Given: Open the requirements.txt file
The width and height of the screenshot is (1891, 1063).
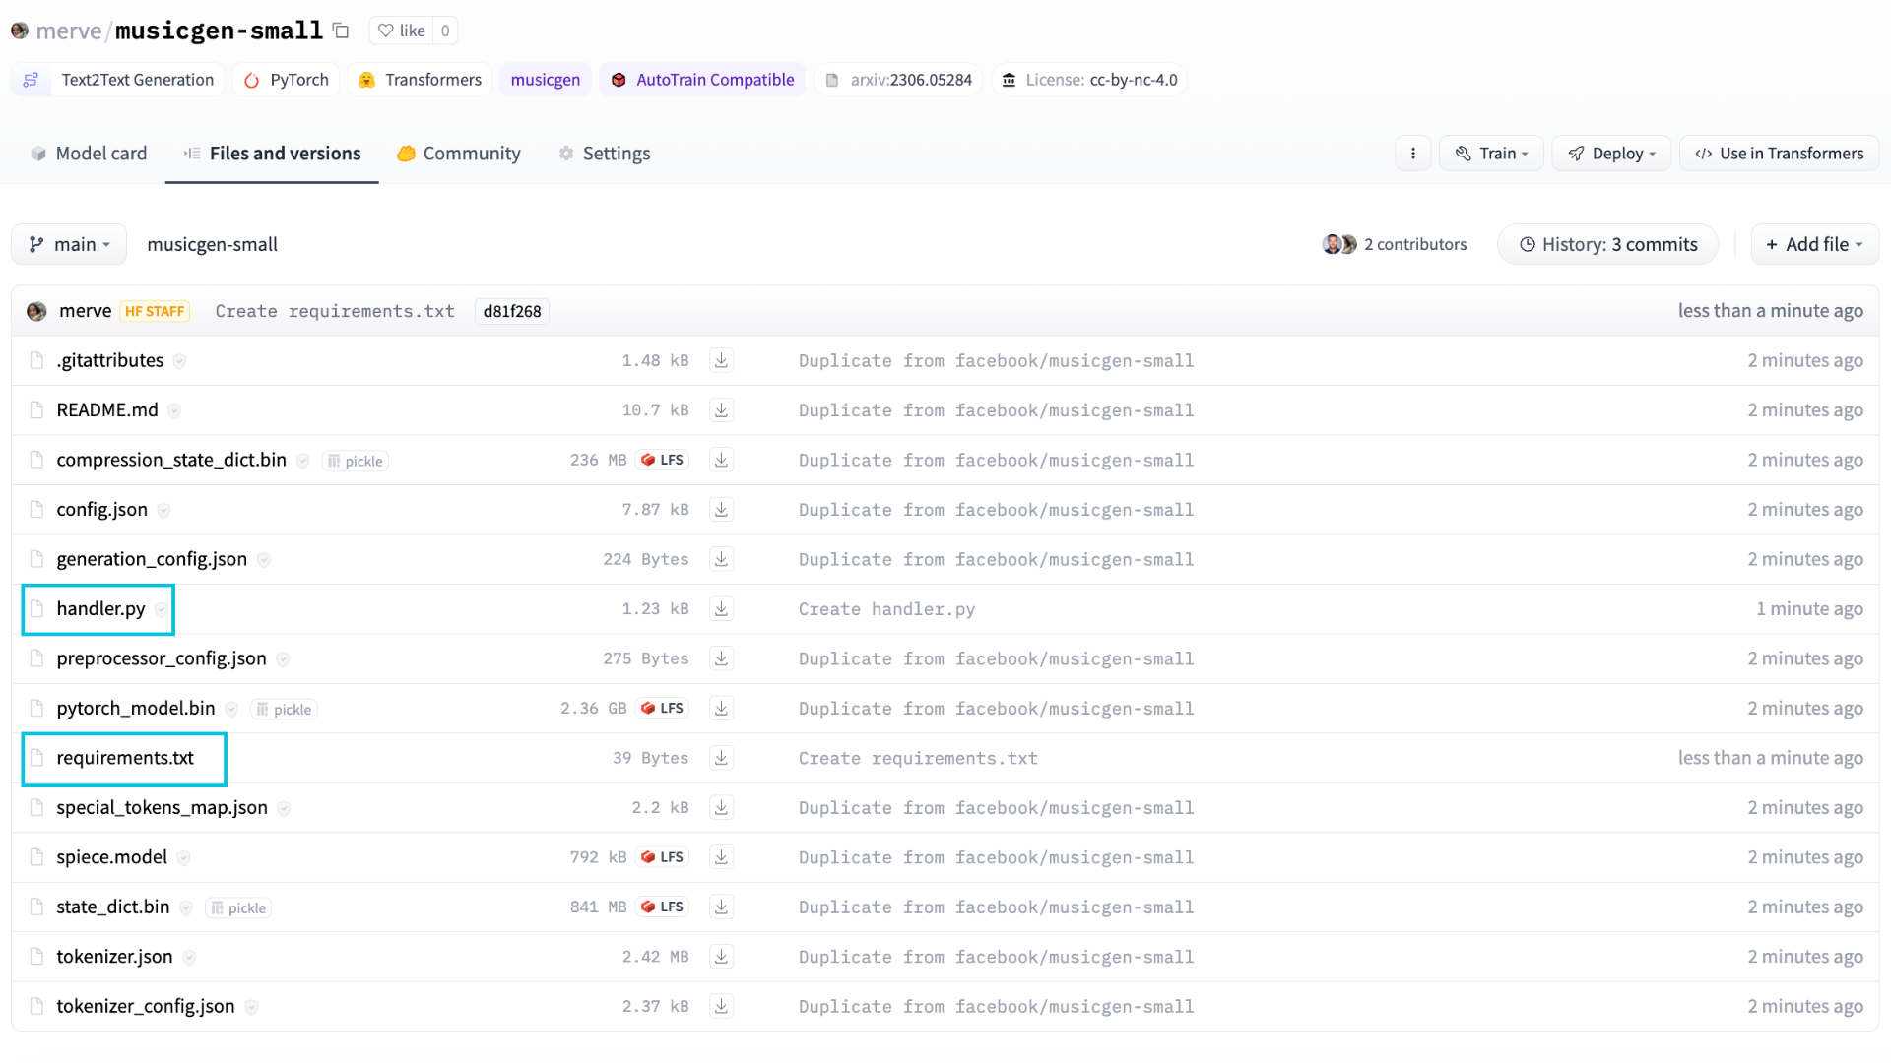Looking at the screenshot, I should (x=125, y=757).
